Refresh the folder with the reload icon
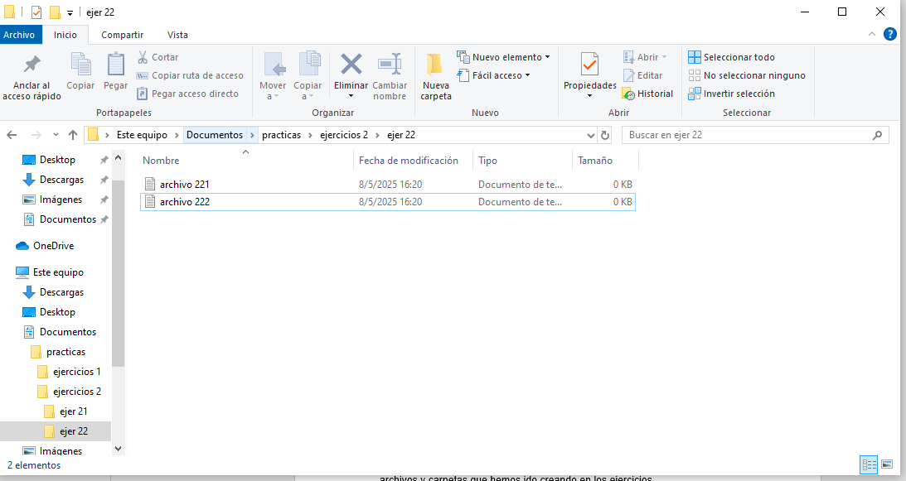This screenshot has height=481, width=906. 605,135
